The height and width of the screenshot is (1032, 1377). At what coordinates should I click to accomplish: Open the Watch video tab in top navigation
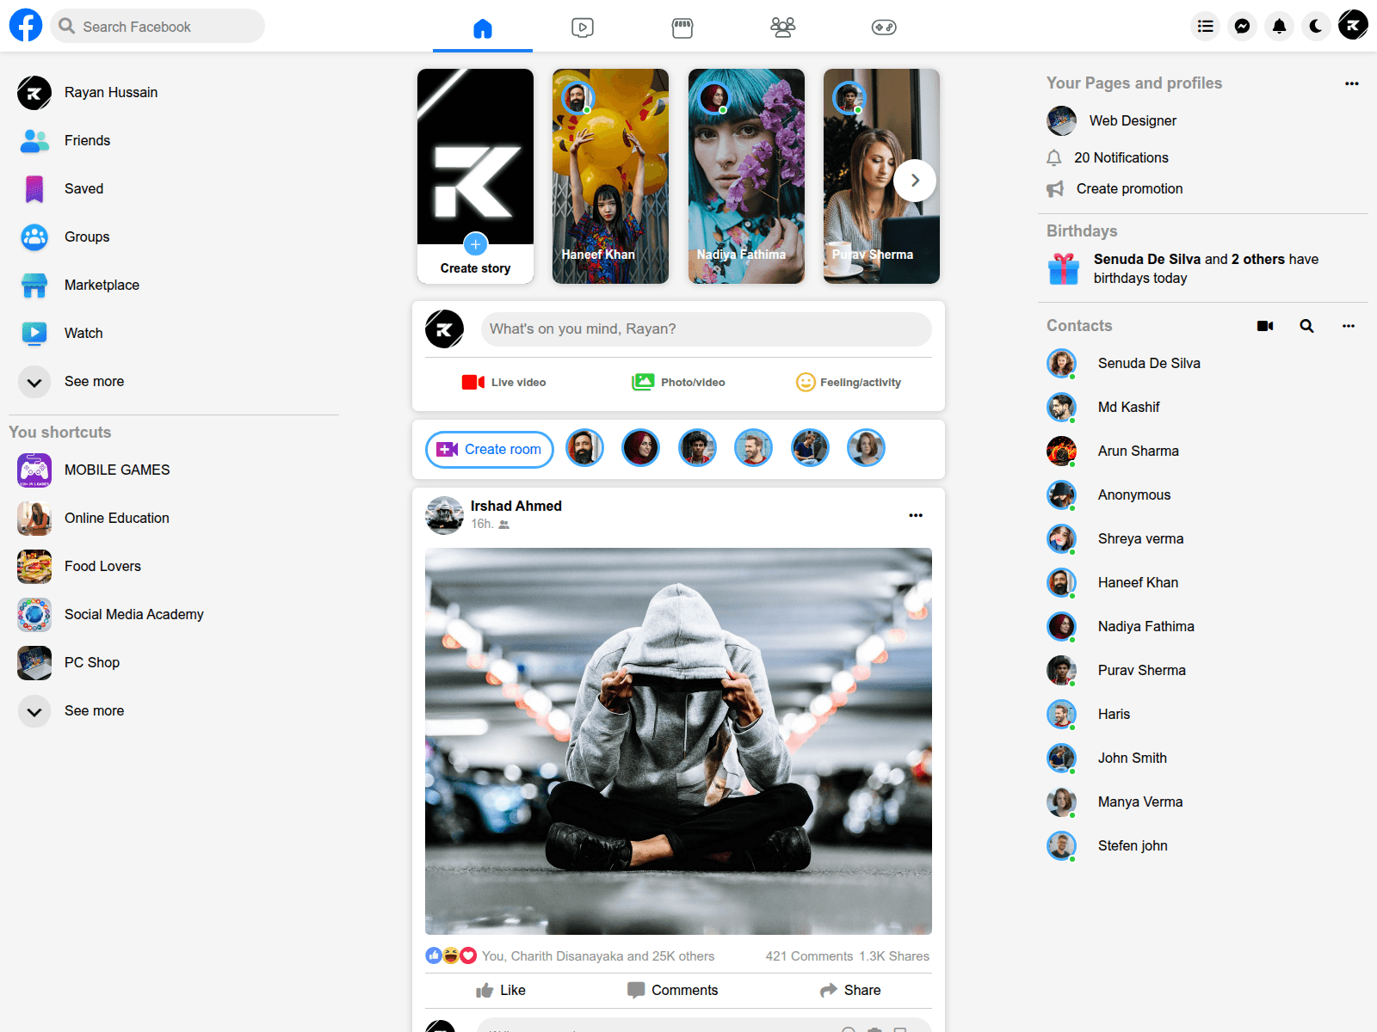pos(583,28)
